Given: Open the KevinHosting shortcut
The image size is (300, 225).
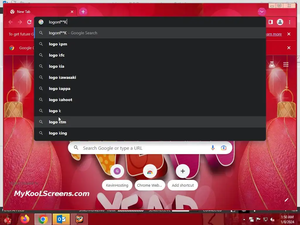Looking at the screenshot, I should pyautogui.click(x=117, y=177).
